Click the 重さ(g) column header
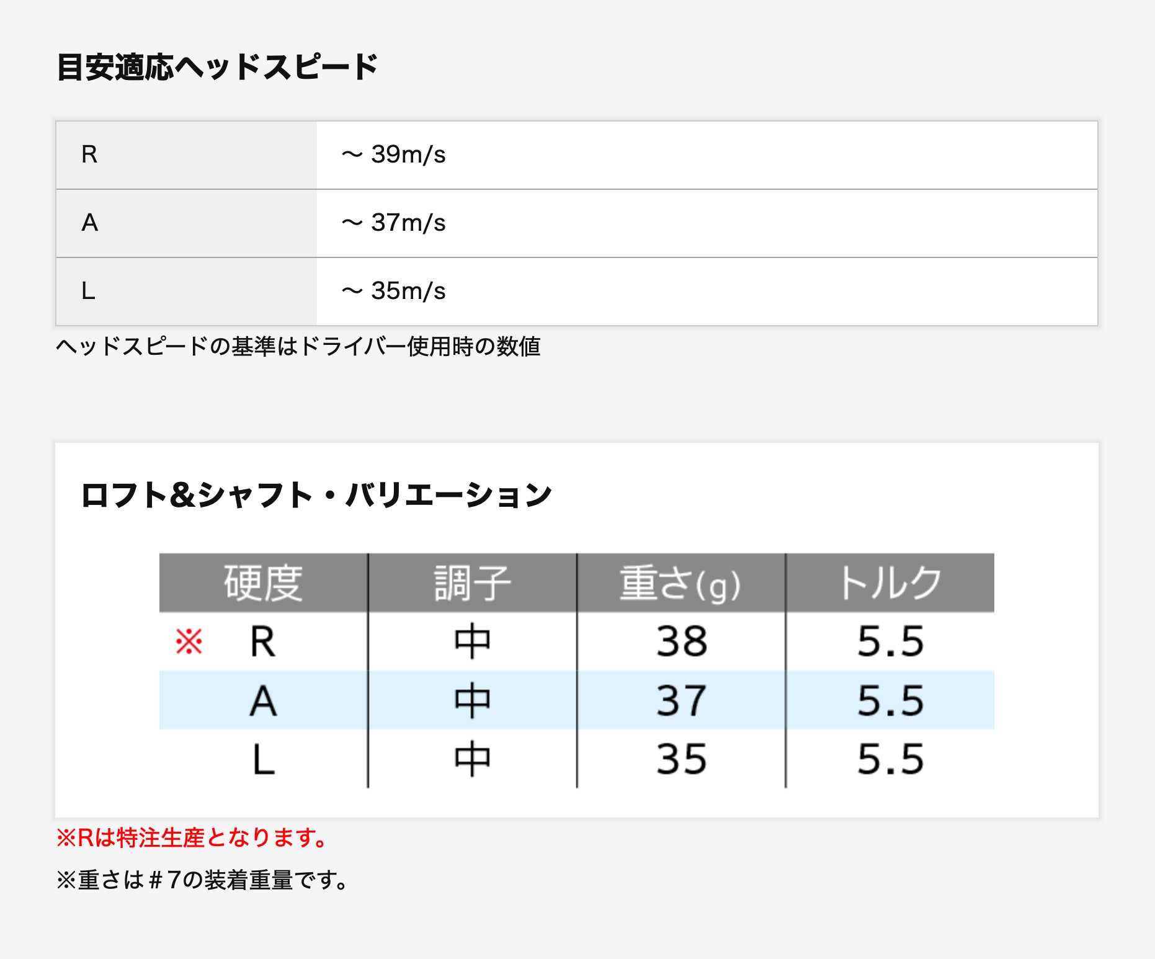Screen dimensions: 1155x959 [x=680, y=583]
